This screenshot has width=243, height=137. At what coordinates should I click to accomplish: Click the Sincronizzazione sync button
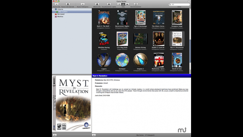click(x=136, y=4)
